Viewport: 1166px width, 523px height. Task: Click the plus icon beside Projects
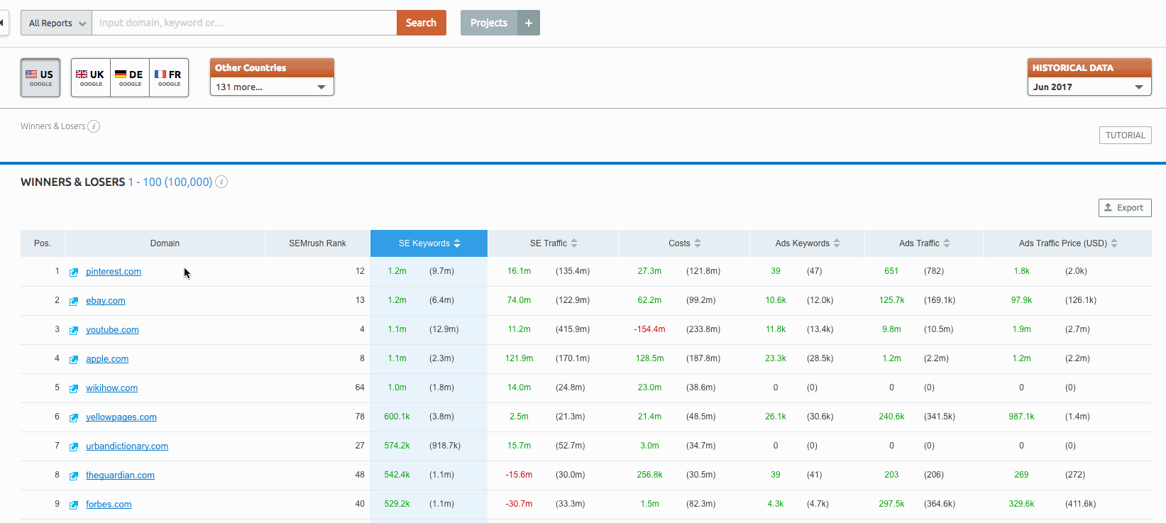click(529, 23)
